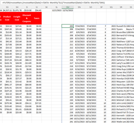Select the Mcqueen customer cell
This screenshot has height=123, width=134.
[121, 82]
